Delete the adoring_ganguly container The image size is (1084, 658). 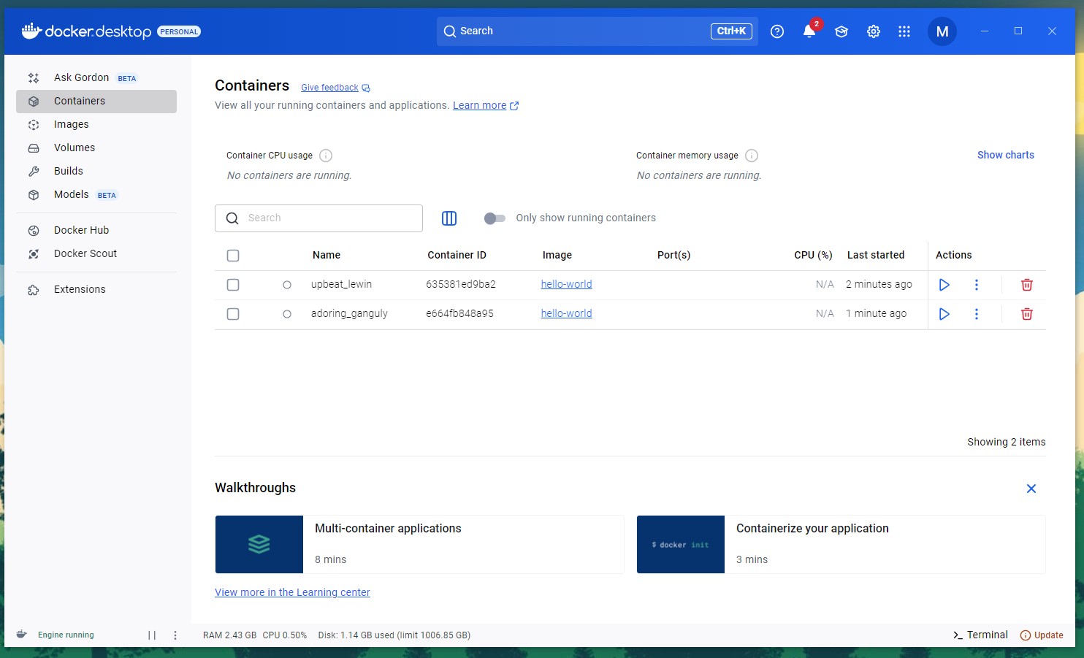tap(1027, 314)
